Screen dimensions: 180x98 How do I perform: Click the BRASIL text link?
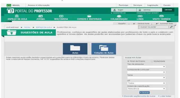16,5
